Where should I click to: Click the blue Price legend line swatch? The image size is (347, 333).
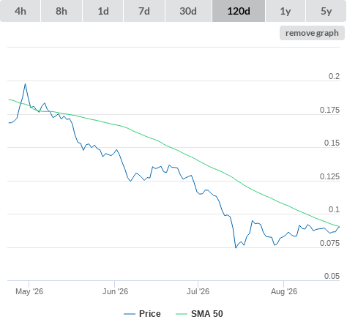pos(130,314)
